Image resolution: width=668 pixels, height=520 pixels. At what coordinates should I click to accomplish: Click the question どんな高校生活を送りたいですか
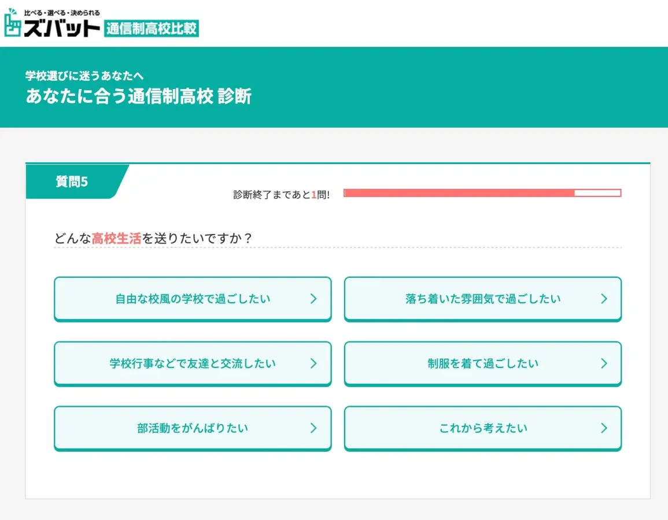pyautogui.click(x=152, y=237)
